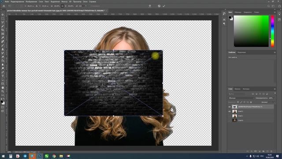Viewport: 282px width, 159px height.
Task: Select the Zoom tool in toolbar
Action: 3,91
